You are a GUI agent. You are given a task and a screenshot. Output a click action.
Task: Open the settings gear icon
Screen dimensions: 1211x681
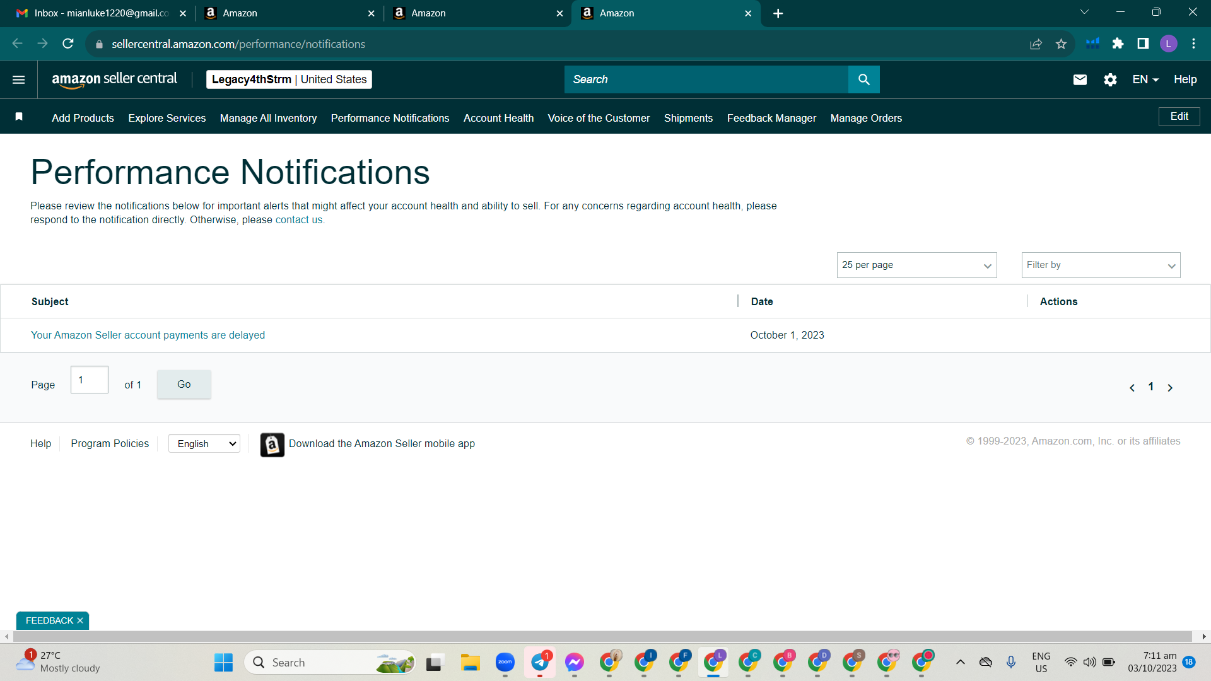(x=1110, y=79)
